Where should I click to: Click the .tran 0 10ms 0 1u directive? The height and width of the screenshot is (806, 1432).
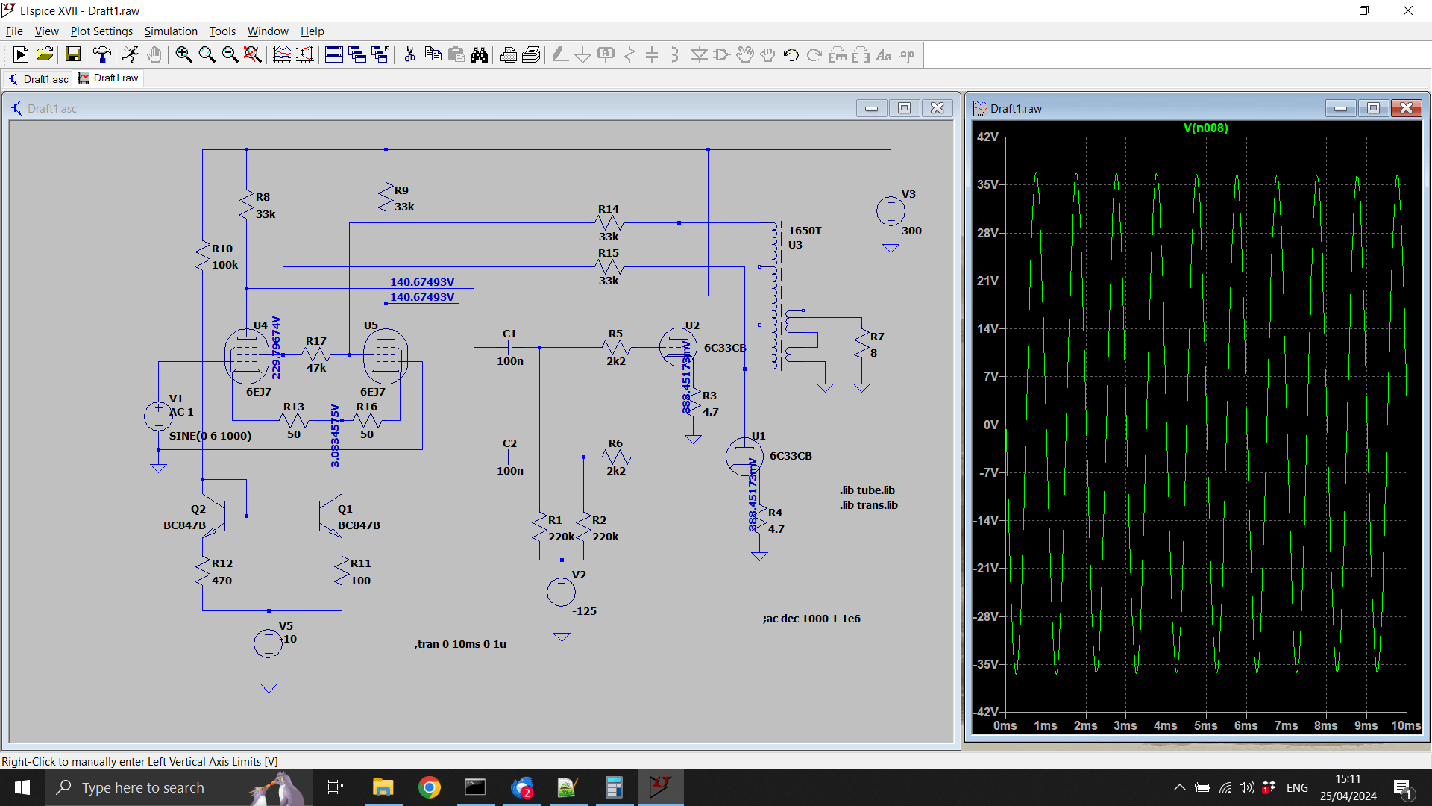tap(460, 643)
